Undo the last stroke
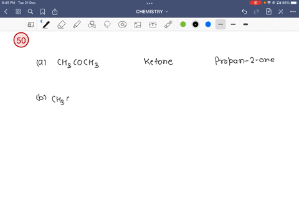 244,12
